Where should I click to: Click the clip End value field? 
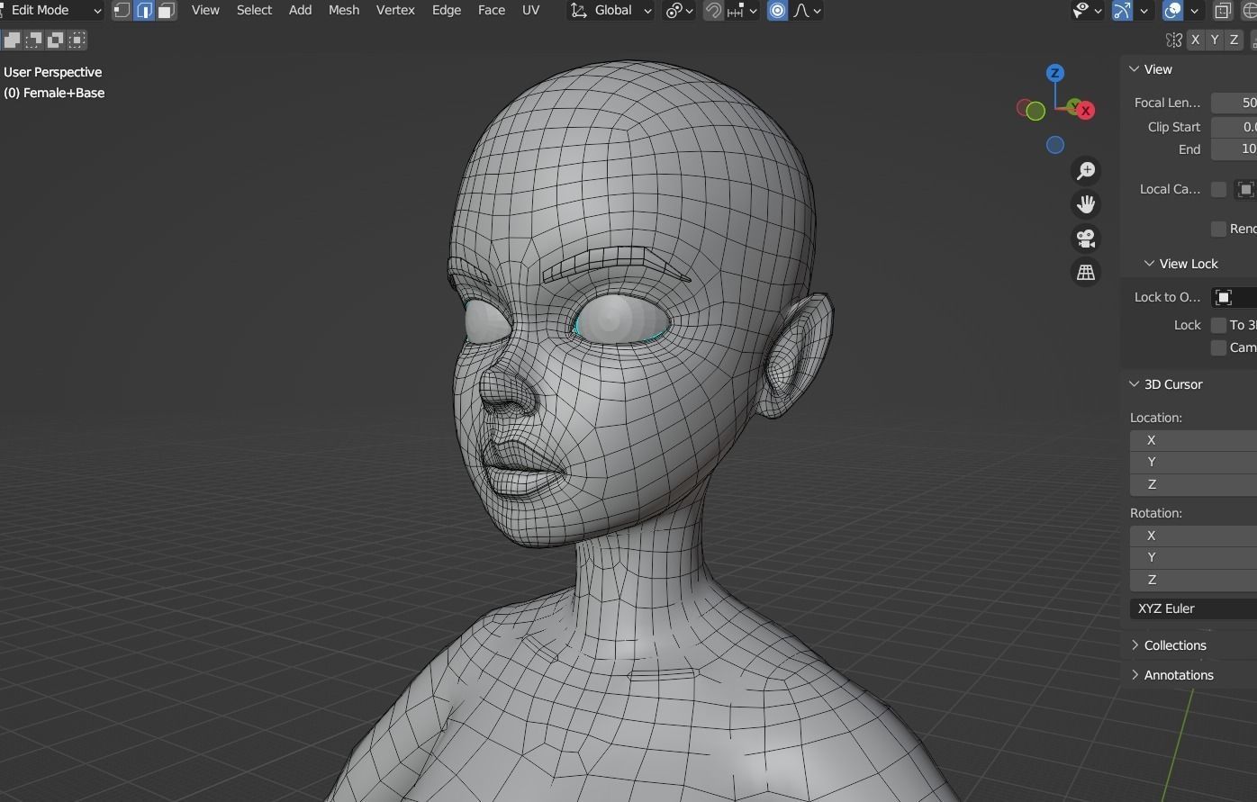pyautogui.click(x=1234, y=149)
